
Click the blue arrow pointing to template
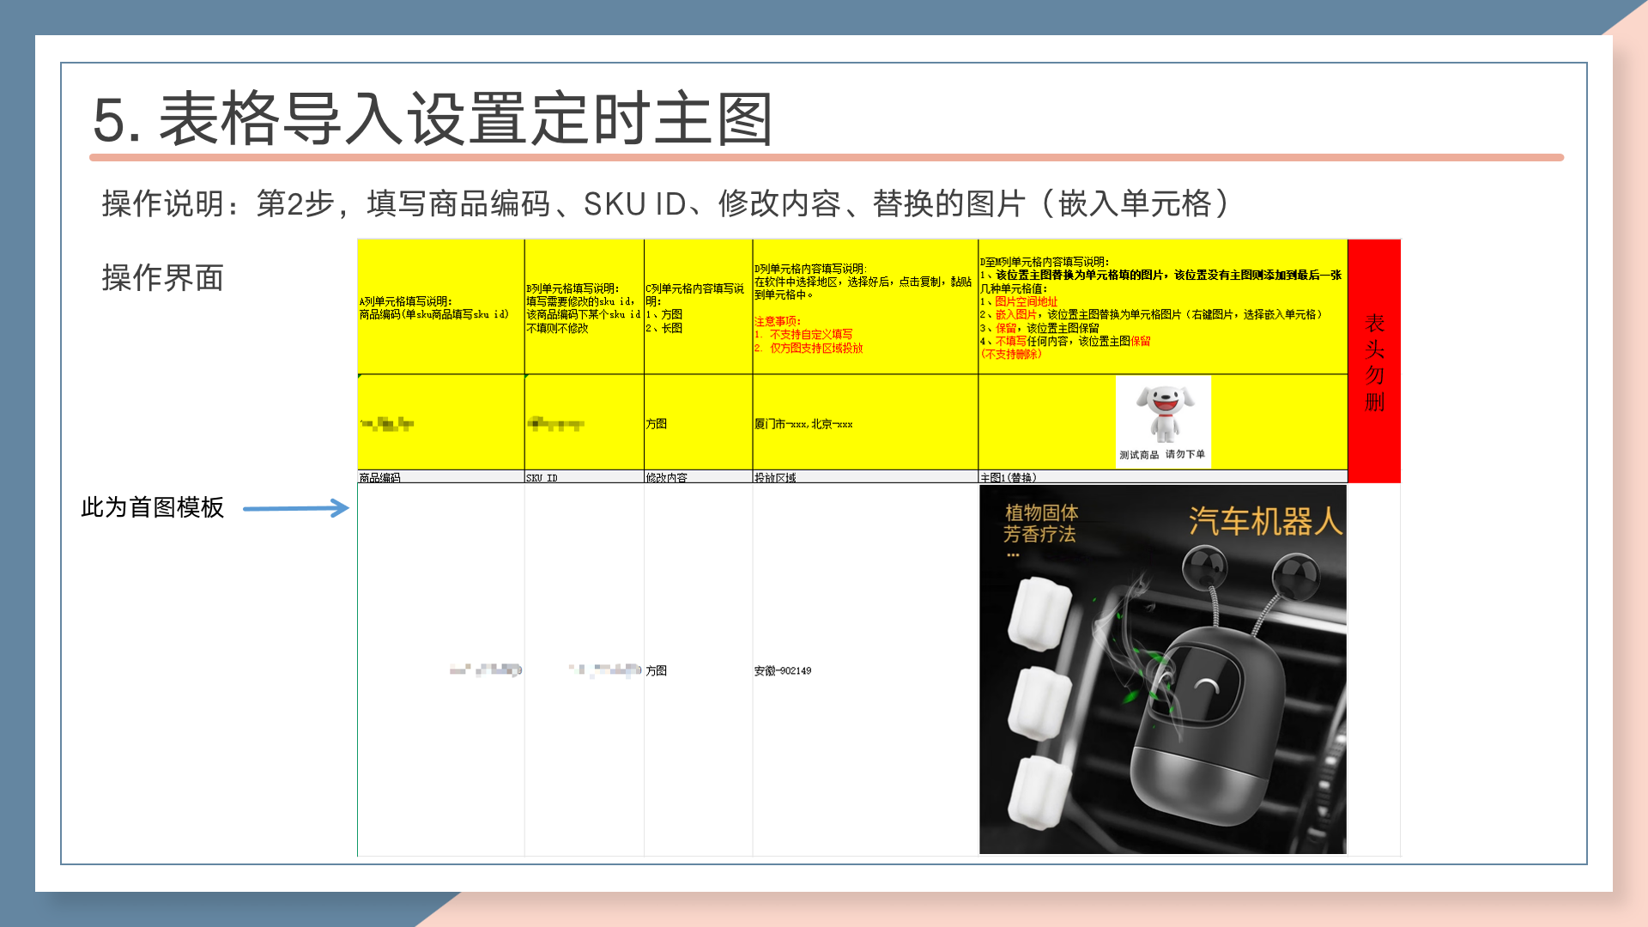tap(295, 508)
